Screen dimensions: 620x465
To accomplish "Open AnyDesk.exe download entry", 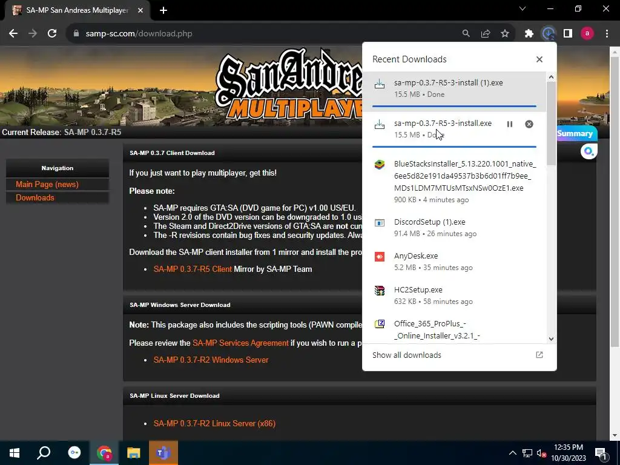I will pos(453,262).
